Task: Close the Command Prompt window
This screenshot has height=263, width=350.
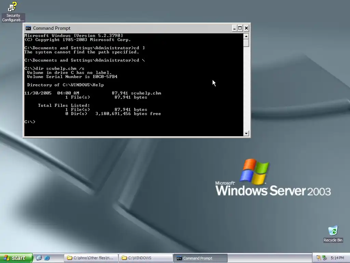Action: [x=246, y=28]
